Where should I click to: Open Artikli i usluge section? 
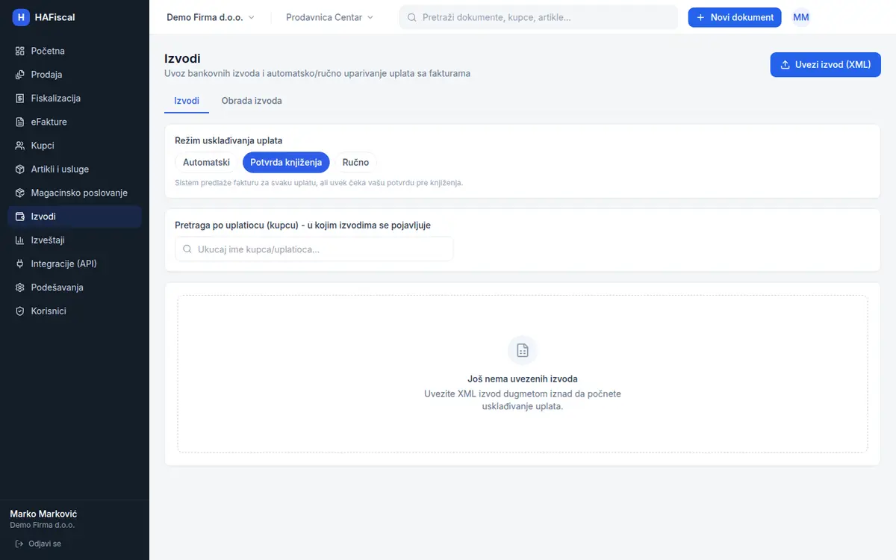(x=75, y=169)
